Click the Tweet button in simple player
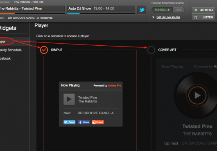Viewport: 217px width, 151px height. pos(70,122)
